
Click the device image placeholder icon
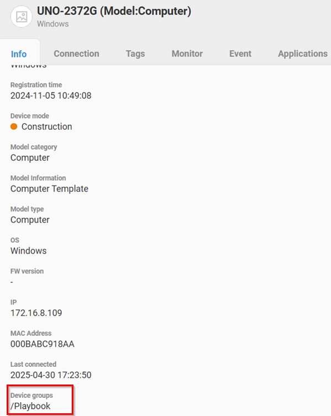(x=22, y=17)
